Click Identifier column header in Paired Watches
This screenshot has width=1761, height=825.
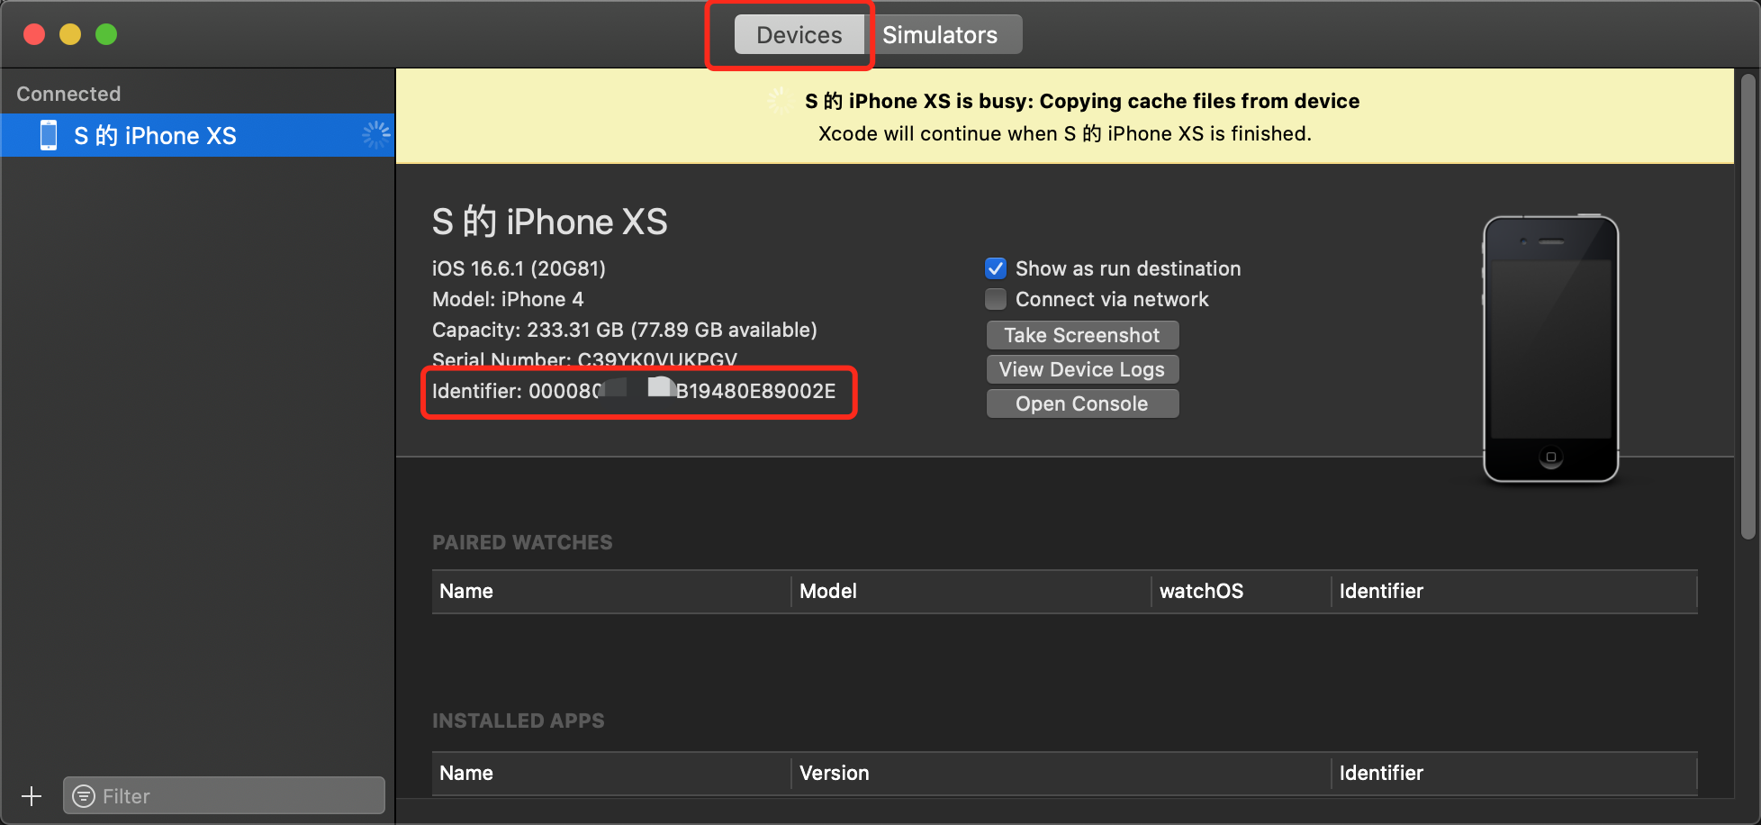coord(1515,591)
